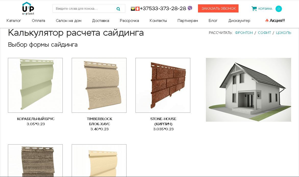This screenshot has width=299, height=177.
Task: Open the Рассрочка menu item
Action: pyautogui.click(x=130, y=21)
